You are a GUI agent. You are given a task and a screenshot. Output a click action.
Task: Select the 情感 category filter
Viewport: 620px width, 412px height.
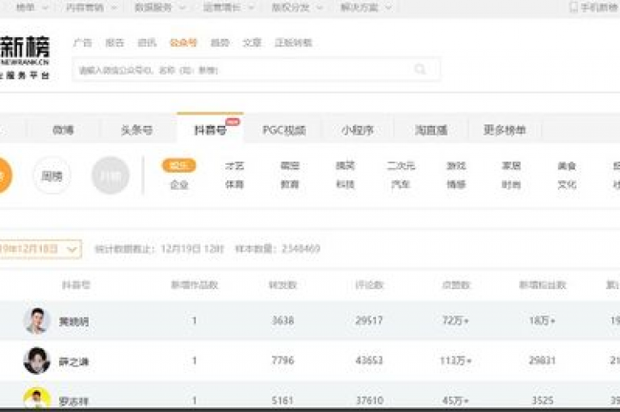coord(456,184)
